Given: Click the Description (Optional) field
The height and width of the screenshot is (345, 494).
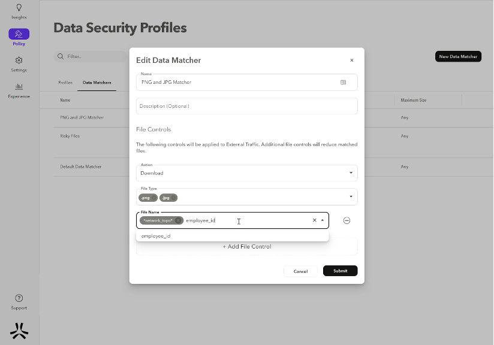Looking at the screenshot, I should tap(246, 106).
